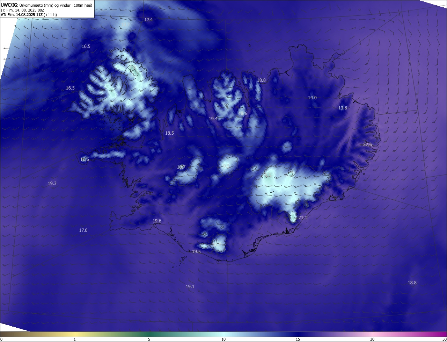The image size is (447, 342).
Task: Click the 13.8 reading
Action: (343, 108)
